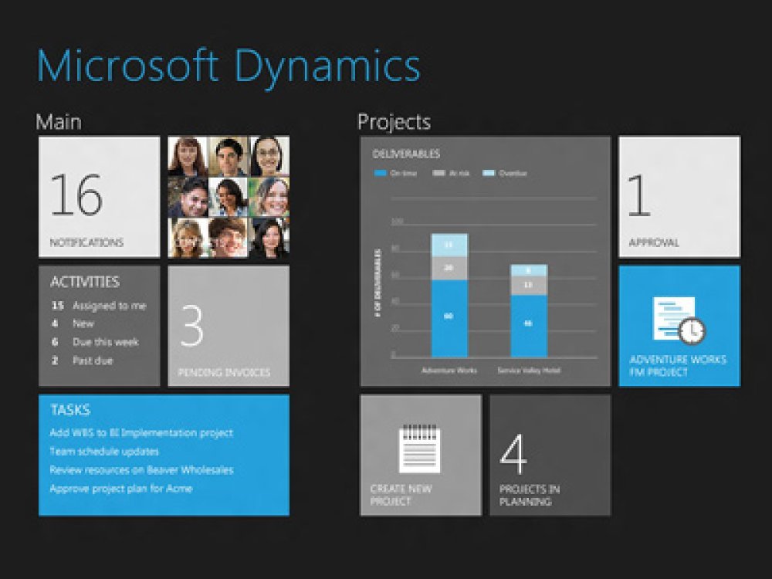
Task: Click the Projects section header
Action: click(x=394, y=122)
